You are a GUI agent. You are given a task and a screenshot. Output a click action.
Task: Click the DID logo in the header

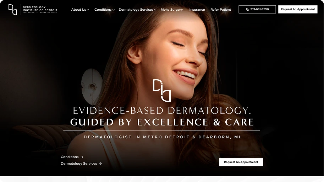13,10
